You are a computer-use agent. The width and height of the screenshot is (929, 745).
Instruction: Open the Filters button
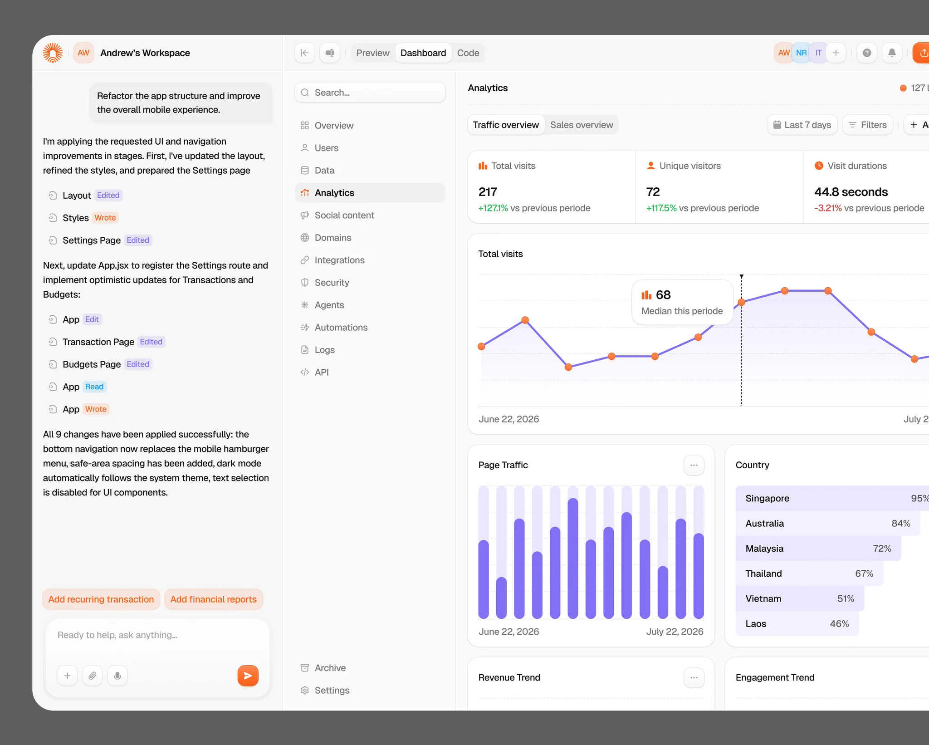point(867,125)
